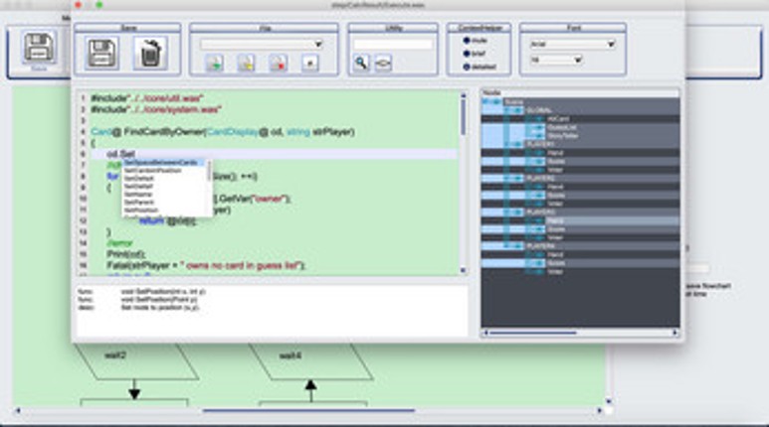769x427 pixels.
Task: Click node tree horizontal scrollbar thumb
Action: (x=532, y=333)
